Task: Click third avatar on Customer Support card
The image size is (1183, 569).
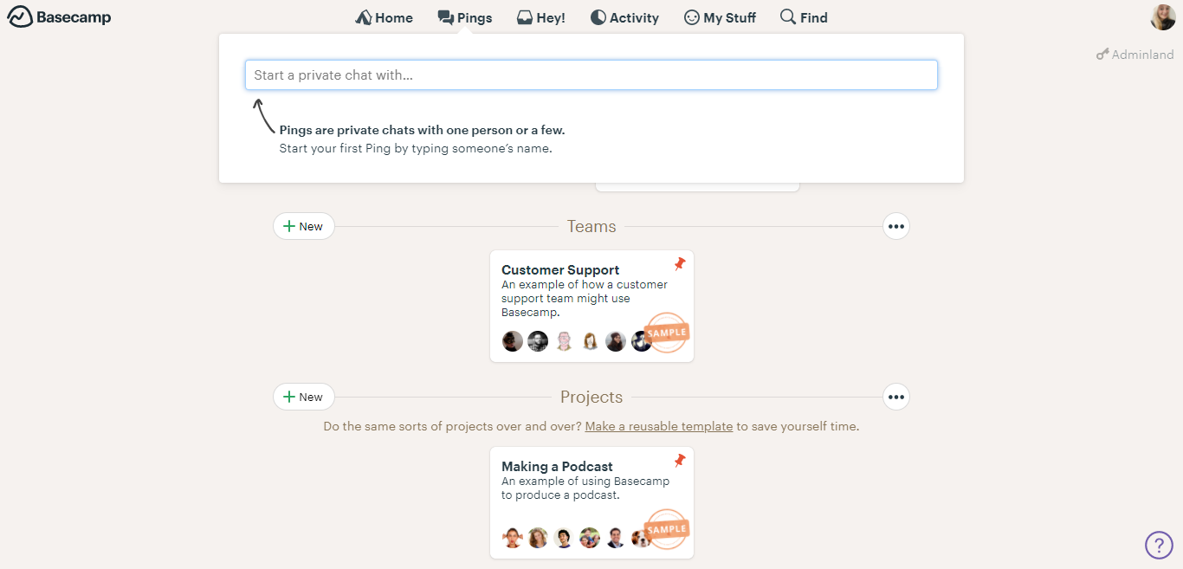Action: point(564,341)
